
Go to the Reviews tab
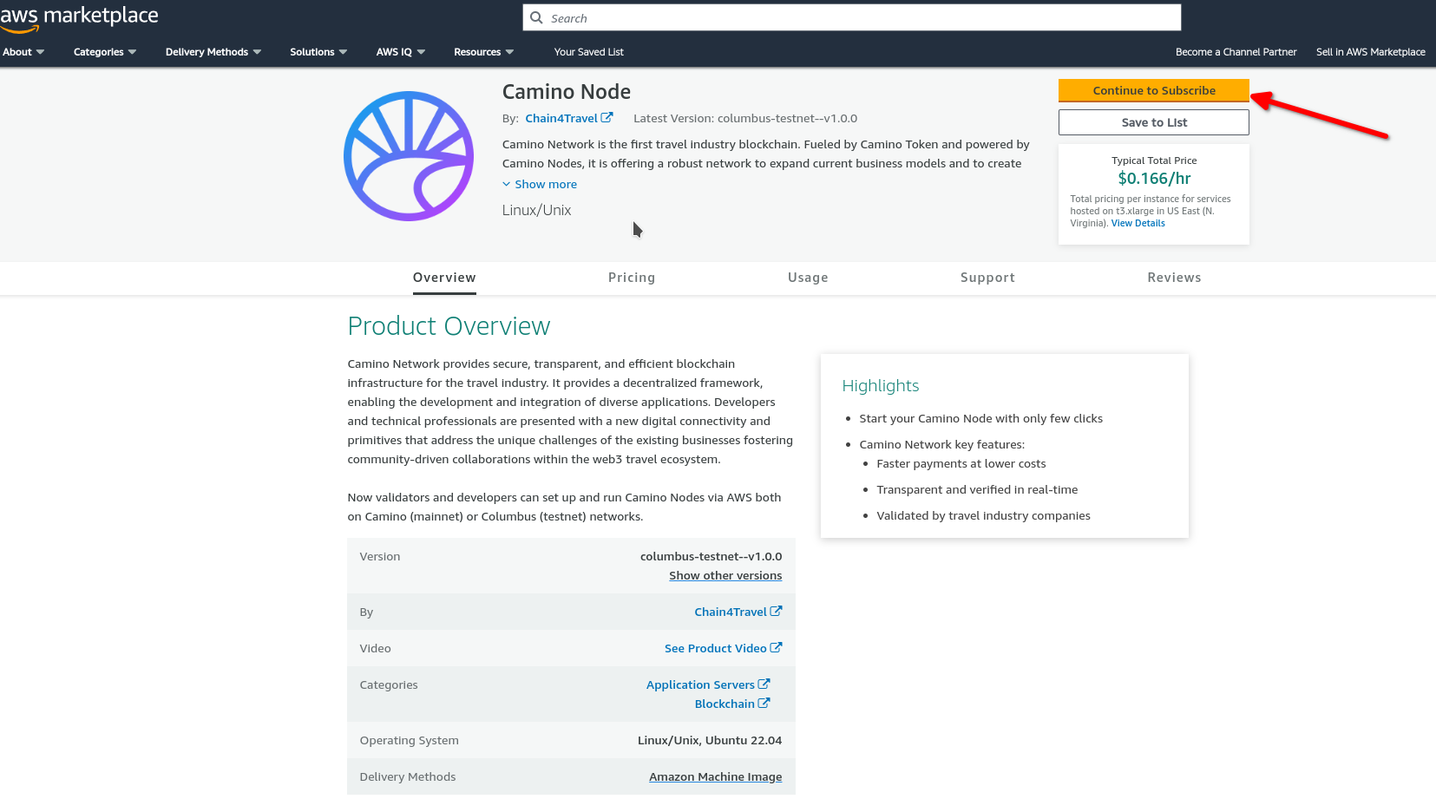click(x=1174, y=278)
